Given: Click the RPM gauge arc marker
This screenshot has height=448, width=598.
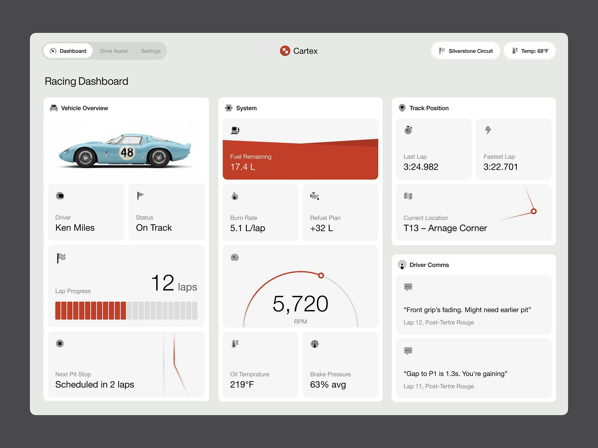Looking at the screenshot, I should 321,275.
